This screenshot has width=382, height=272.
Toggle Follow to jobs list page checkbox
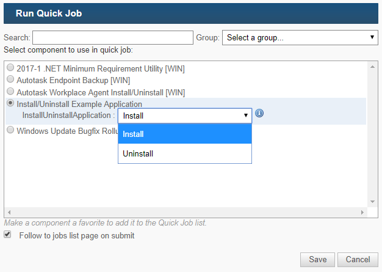[7, 235]
